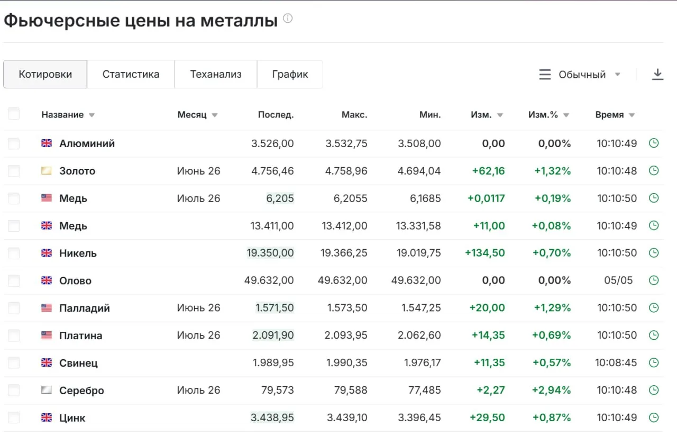Click the clock icon in Золото row

(654, 170)
